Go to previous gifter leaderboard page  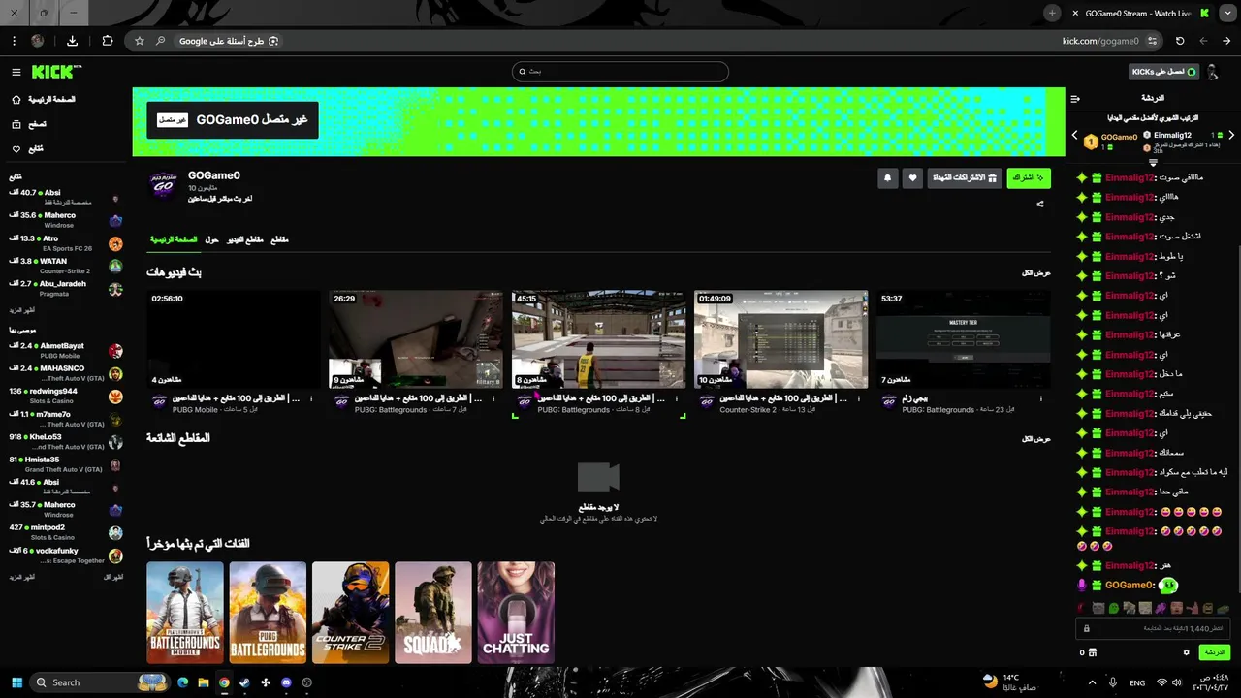coord(1074,136)
